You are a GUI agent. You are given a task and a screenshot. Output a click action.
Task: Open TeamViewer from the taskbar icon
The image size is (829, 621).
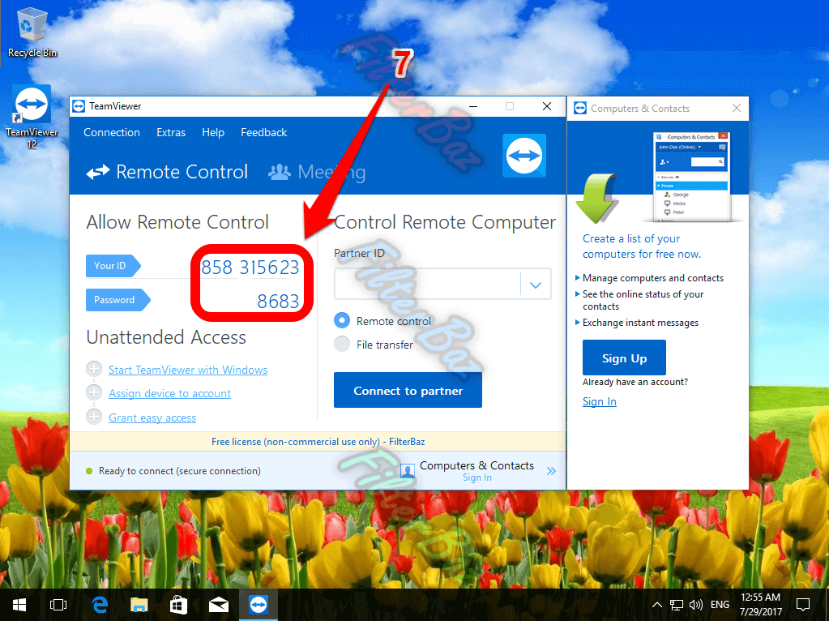(x=258, y=604)
